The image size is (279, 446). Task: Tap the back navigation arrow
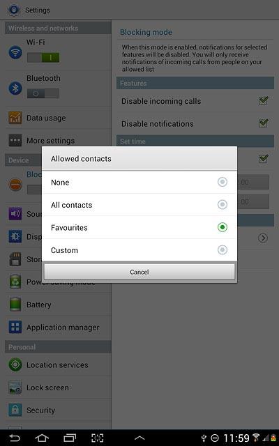point(15,438)
